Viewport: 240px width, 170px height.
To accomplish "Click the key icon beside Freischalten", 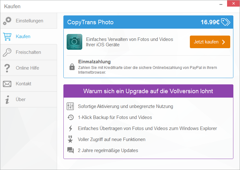I will click(x=7, y=52).
